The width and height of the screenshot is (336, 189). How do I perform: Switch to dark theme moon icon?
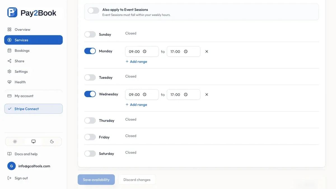pyautogui.click(x=52, y=141)
